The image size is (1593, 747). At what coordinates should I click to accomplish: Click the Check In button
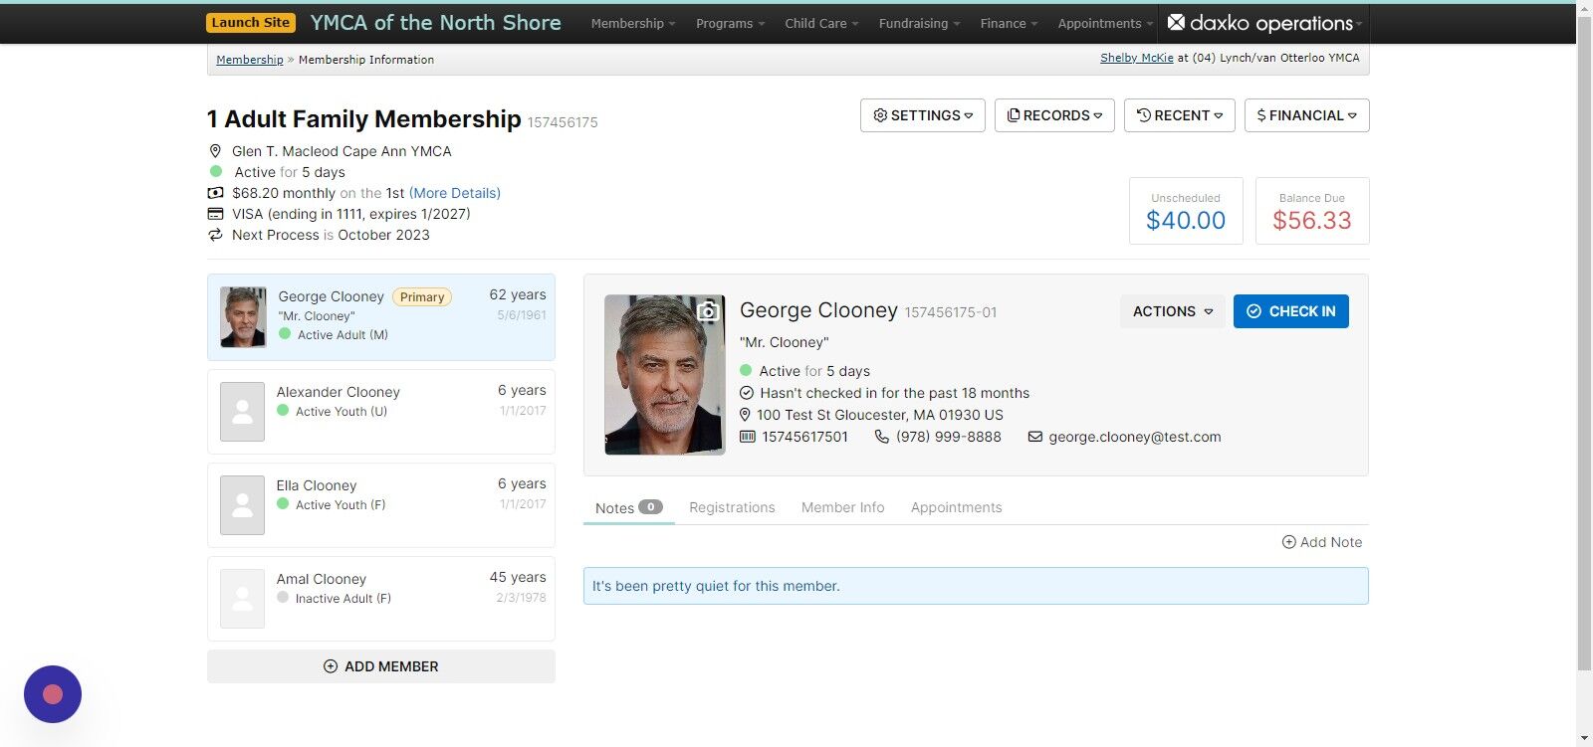click(1291, 311)
